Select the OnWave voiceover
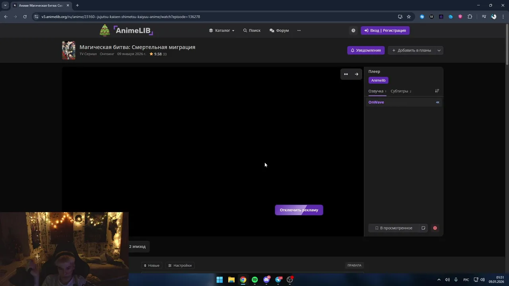This screenshot has height=286, width=509. coord(404,102)
